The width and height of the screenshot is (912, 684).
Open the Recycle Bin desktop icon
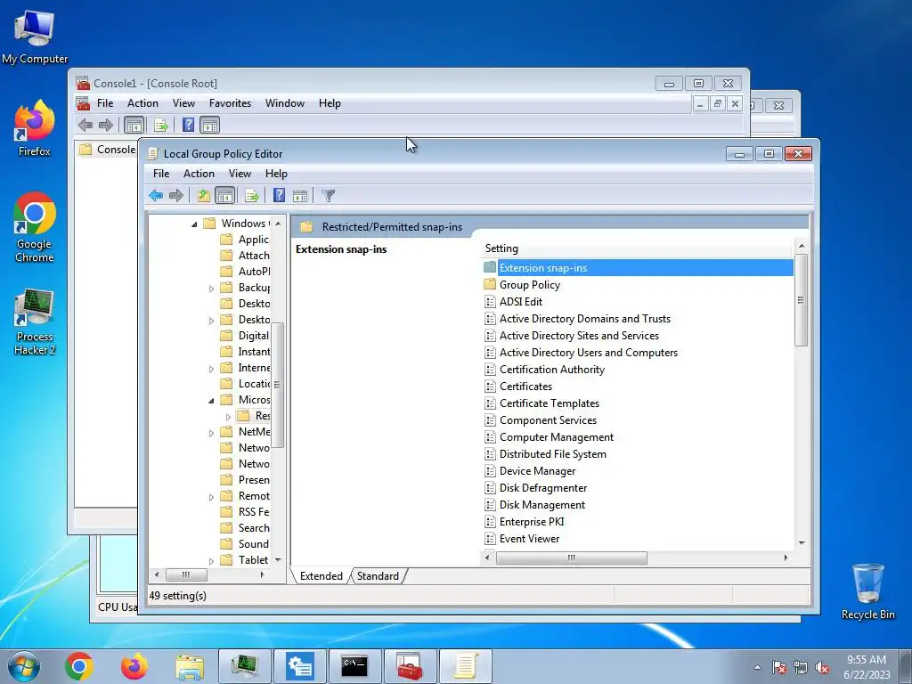click(867, 591)
